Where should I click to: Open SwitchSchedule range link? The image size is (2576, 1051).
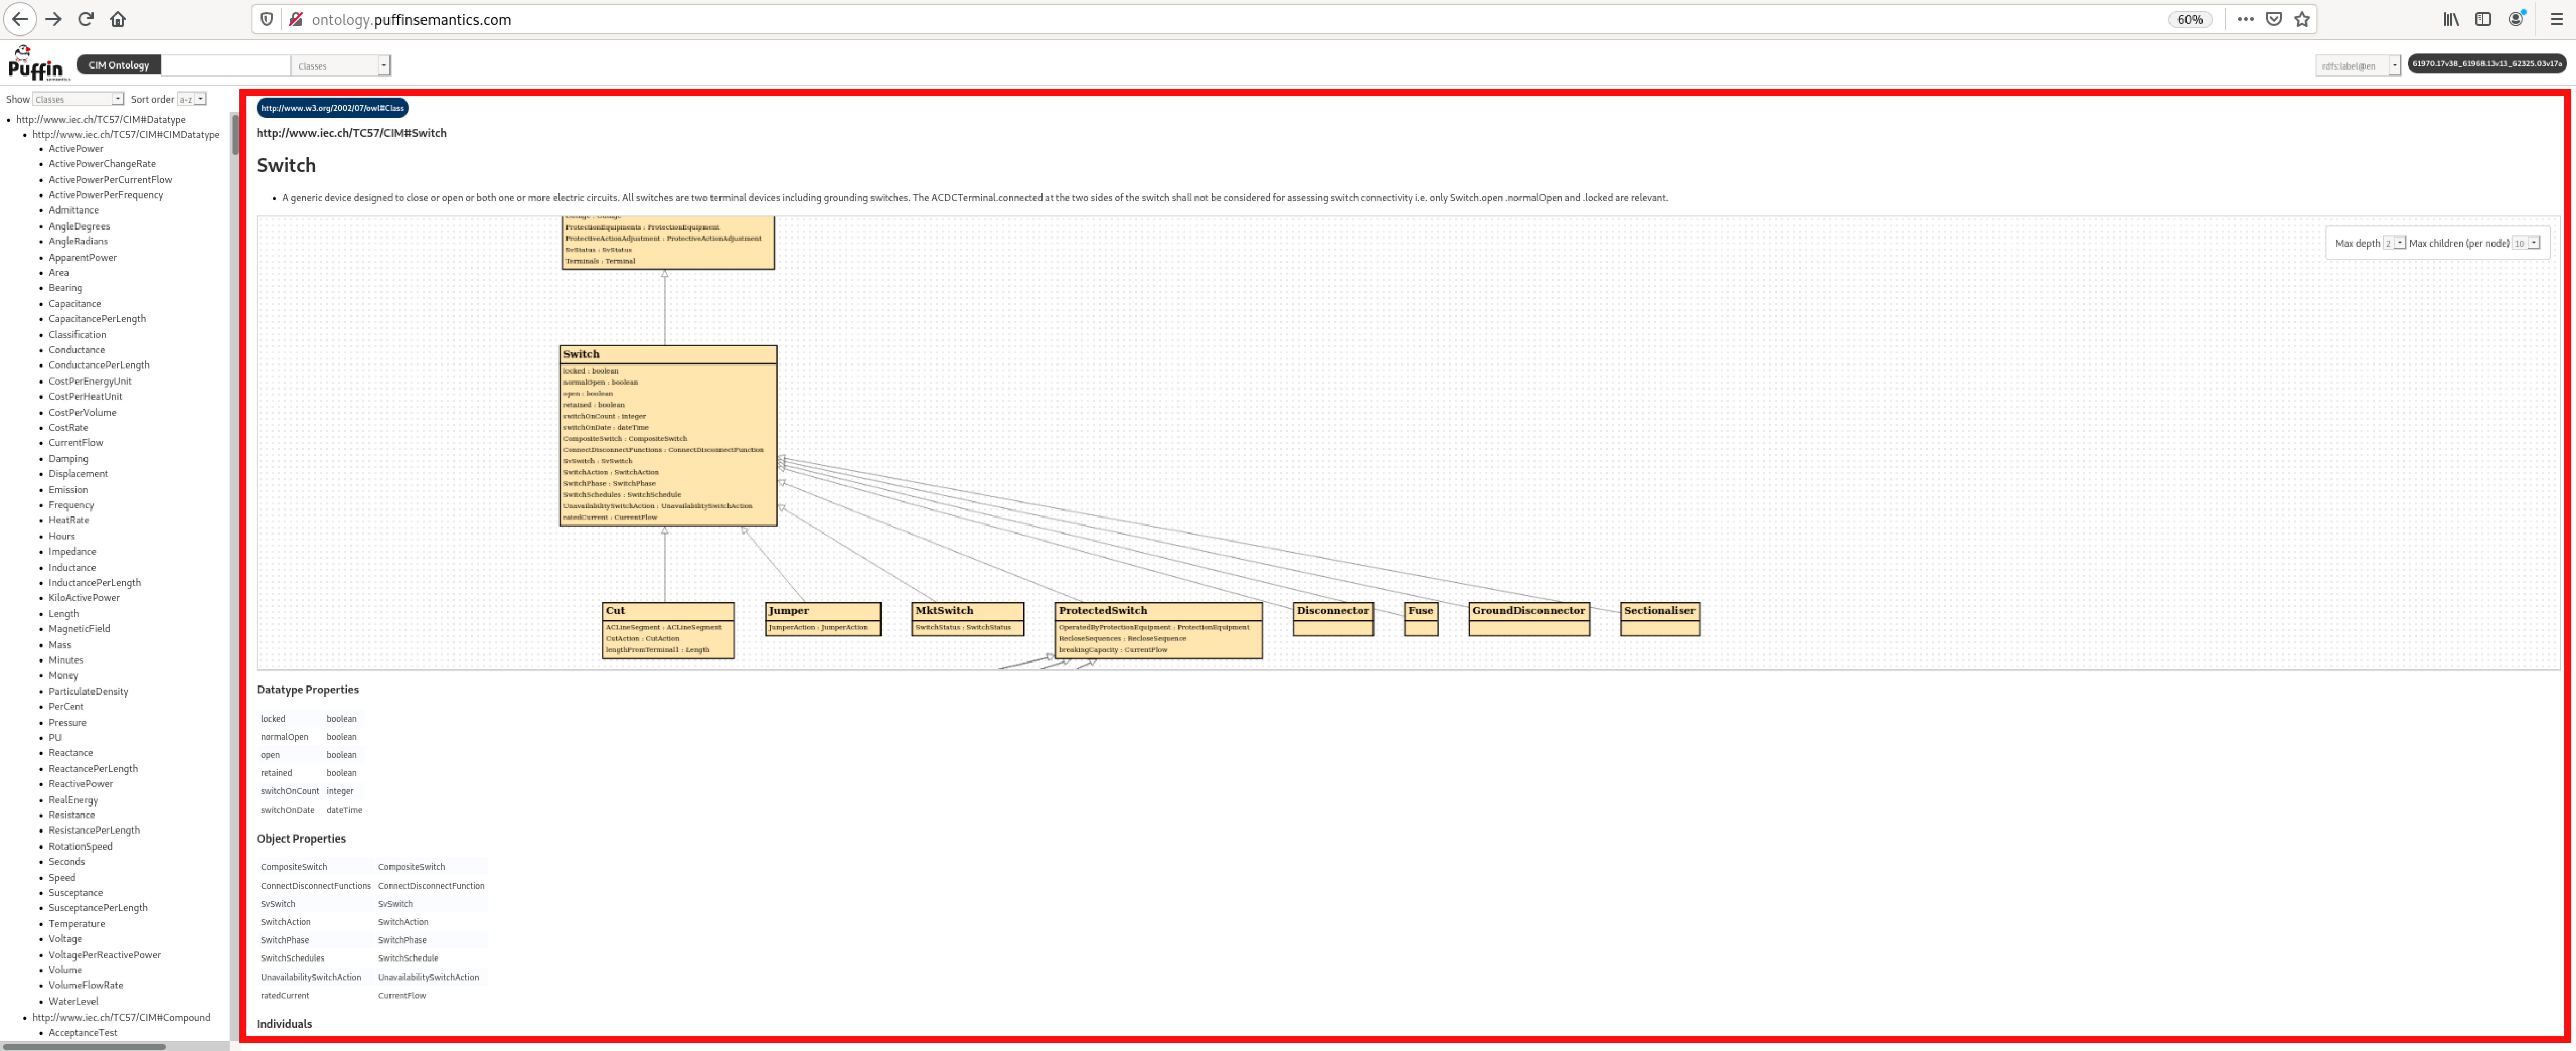(x=408, y=958)
